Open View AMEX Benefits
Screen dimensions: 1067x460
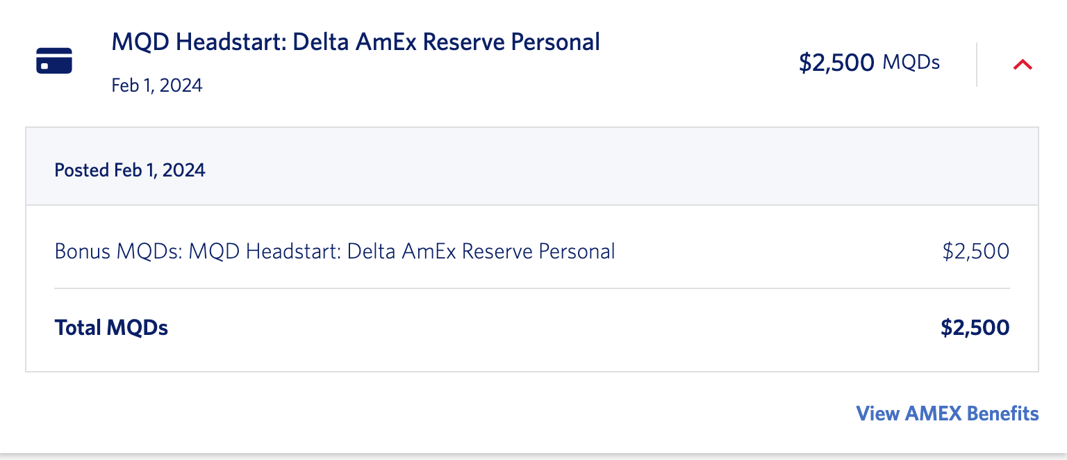(947, 413)
